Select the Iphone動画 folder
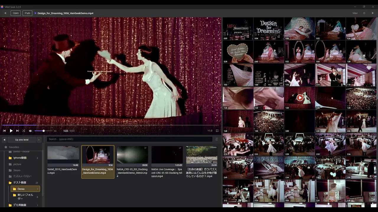Viewport: 378px width, 212px height. tap(24, 158)
